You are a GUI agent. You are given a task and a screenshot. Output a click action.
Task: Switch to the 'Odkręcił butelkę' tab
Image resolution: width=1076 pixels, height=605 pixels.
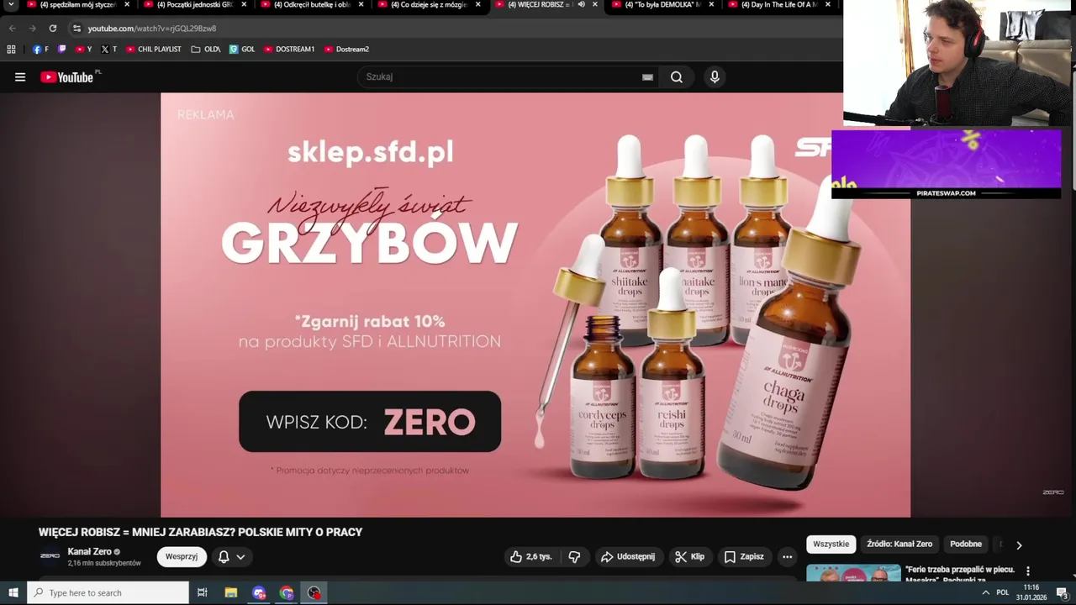[311, 5]
